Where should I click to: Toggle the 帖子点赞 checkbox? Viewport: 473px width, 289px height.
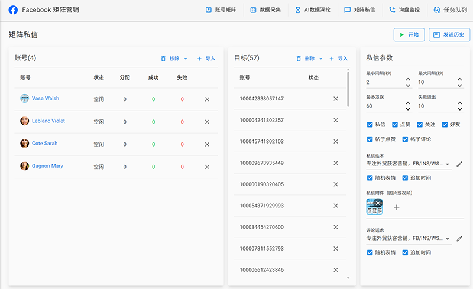(x=370, y=139)
